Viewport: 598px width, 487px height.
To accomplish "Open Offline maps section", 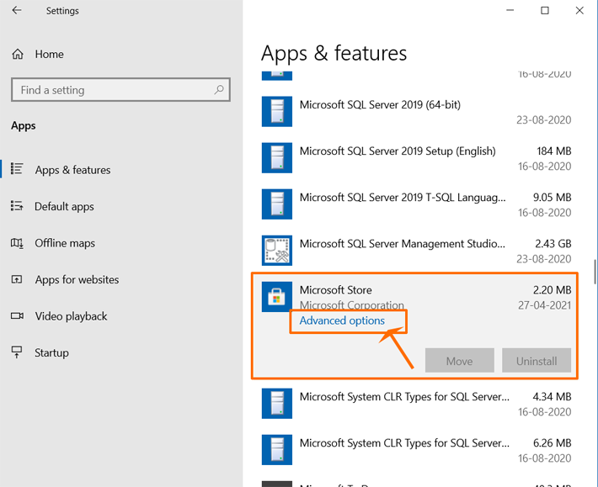I will pos(65,243).
